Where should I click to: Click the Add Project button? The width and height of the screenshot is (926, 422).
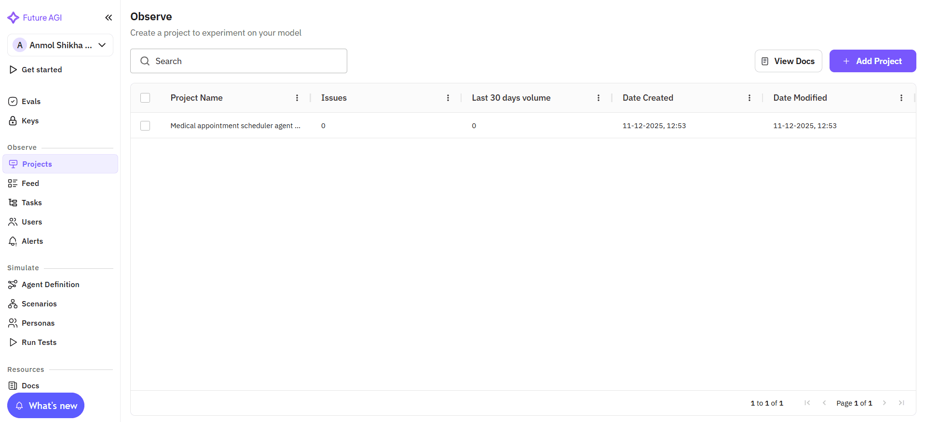(x=872, y=61)
